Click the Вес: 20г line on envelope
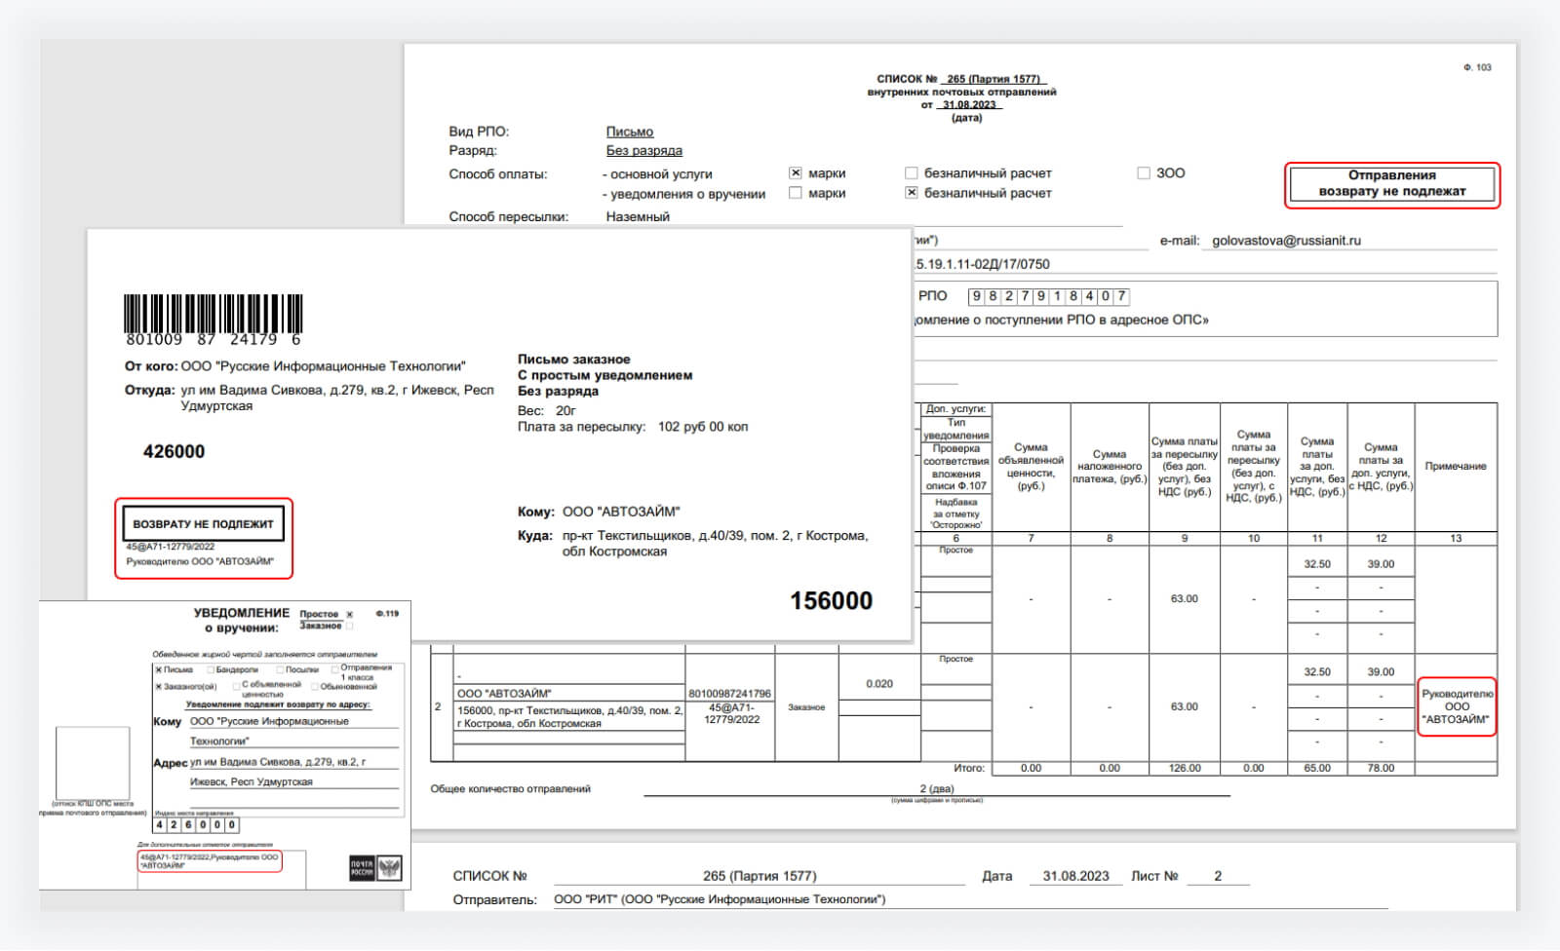This screenshot has width=1560, height=951. pyautogui.click(x=547, y=411)
